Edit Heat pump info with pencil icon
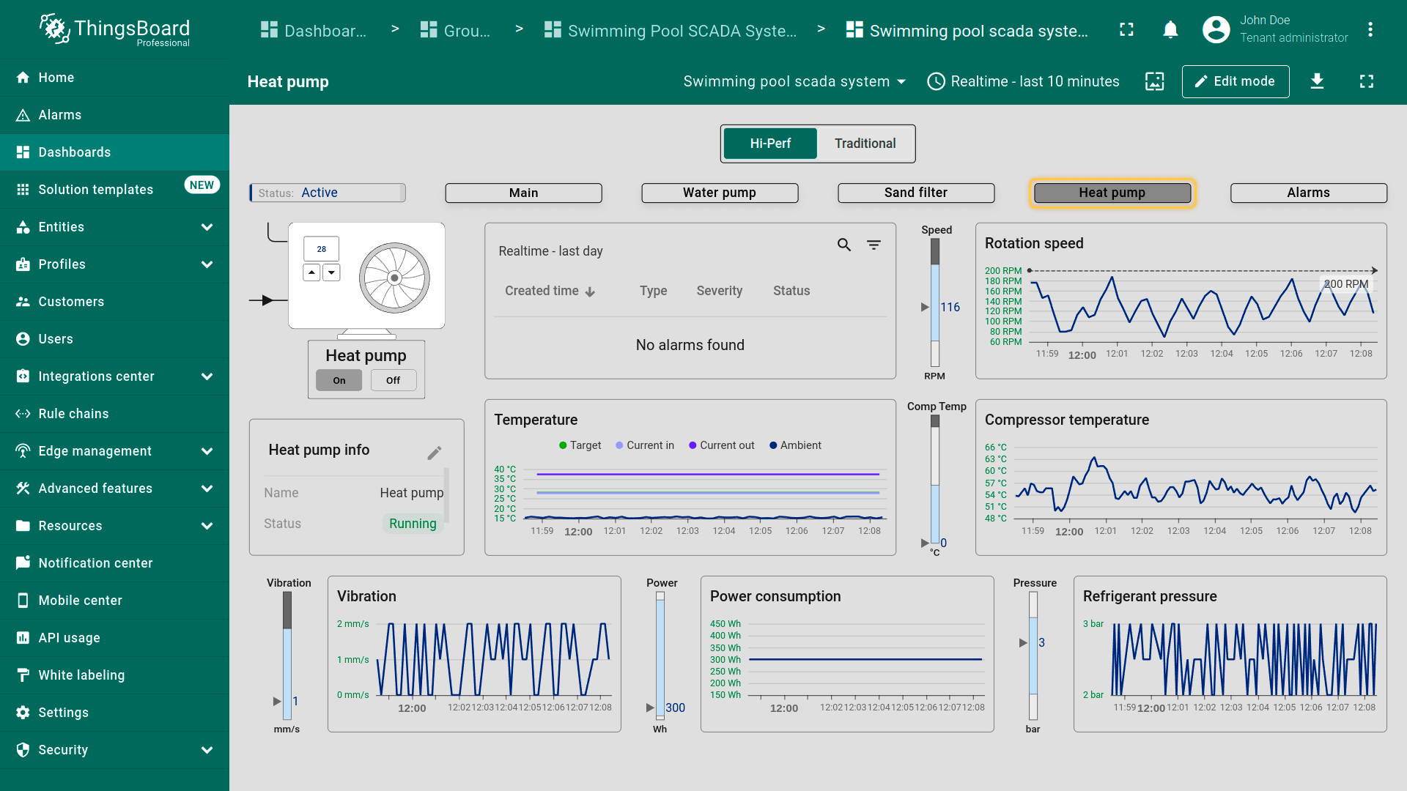Viewport: 1407px width, 791px height. [434, 453]
